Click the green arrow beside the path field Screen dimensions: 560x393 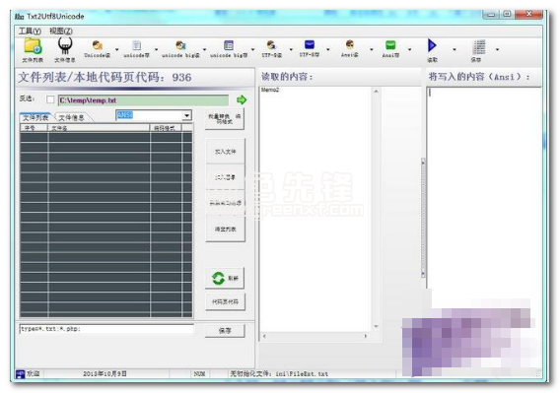(242, 99)
